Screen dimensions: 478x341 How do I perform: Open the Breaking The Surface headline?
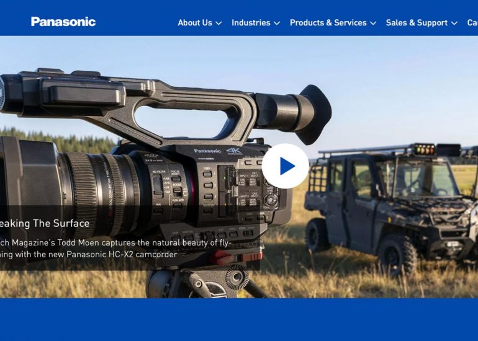click(43, 223)
